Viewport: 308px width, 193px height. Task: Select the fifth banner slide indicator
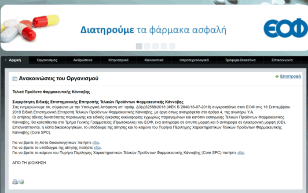[172, 46]
